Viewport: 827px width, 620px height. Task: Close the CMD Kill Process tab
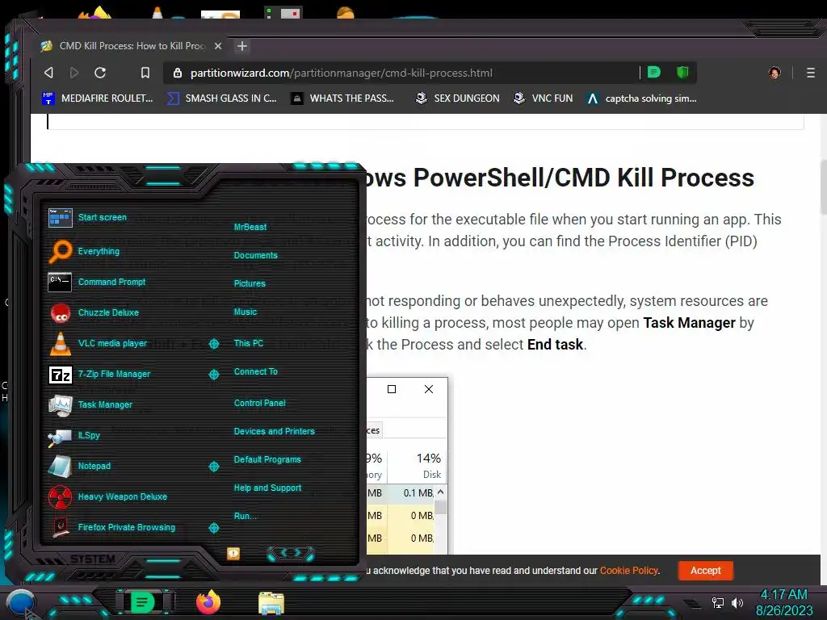[x=218, y=46]
